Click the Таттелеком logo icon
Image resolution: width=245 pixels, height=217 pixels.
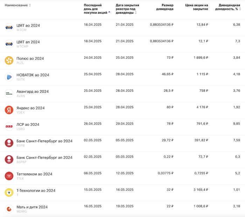point(9,176)
